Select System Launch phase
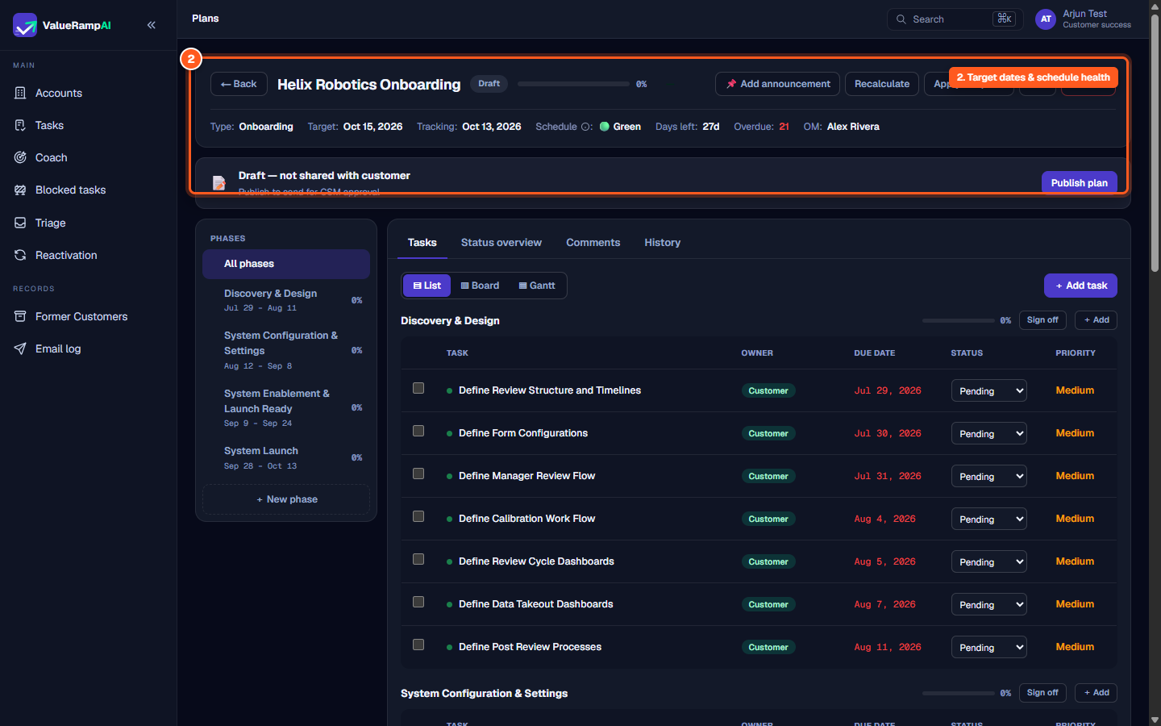The width and height of the screenshot is (1161, 726). click(286, 457)
